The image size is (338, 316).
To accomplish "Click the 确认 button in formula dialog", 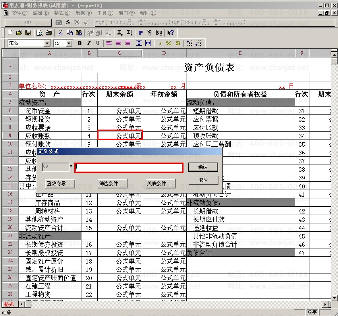I will tap(203, 167).
